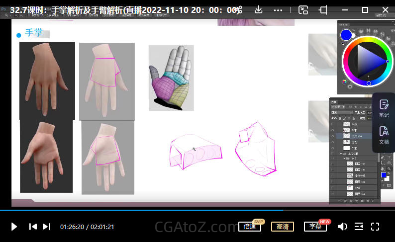Share this video
This screenshot has height=242, width=395.
tap(238, 10)
